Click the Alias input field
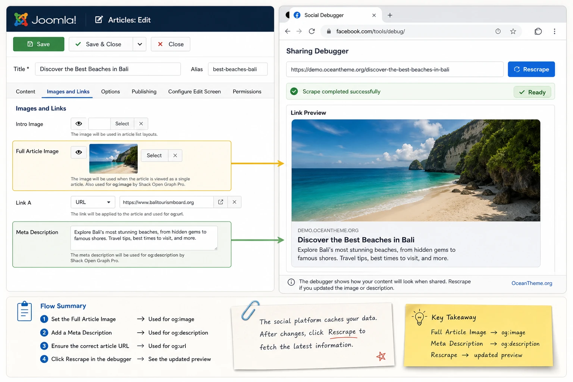The image size is (573, 382). [x=238, y=69]
